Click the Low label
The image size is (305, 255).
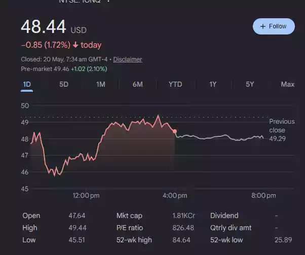29,240
